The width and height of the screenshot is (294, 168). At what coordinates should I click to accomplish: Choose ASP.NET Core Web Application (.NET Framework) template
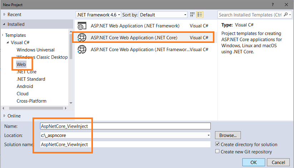pyautogui.click(x=145, y=50)
